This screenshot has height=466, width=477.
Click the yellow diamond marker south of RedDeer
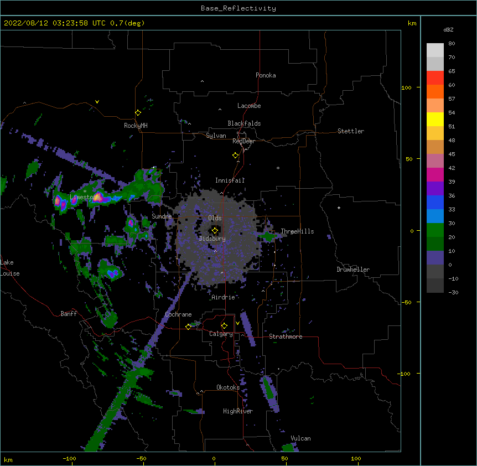pos(235,156)
